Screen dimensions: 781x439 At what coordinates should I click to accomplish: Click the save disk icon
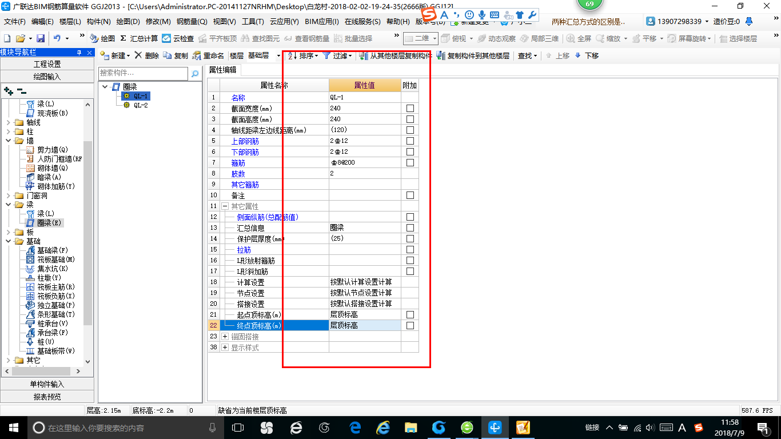click(x=41, y=38)
